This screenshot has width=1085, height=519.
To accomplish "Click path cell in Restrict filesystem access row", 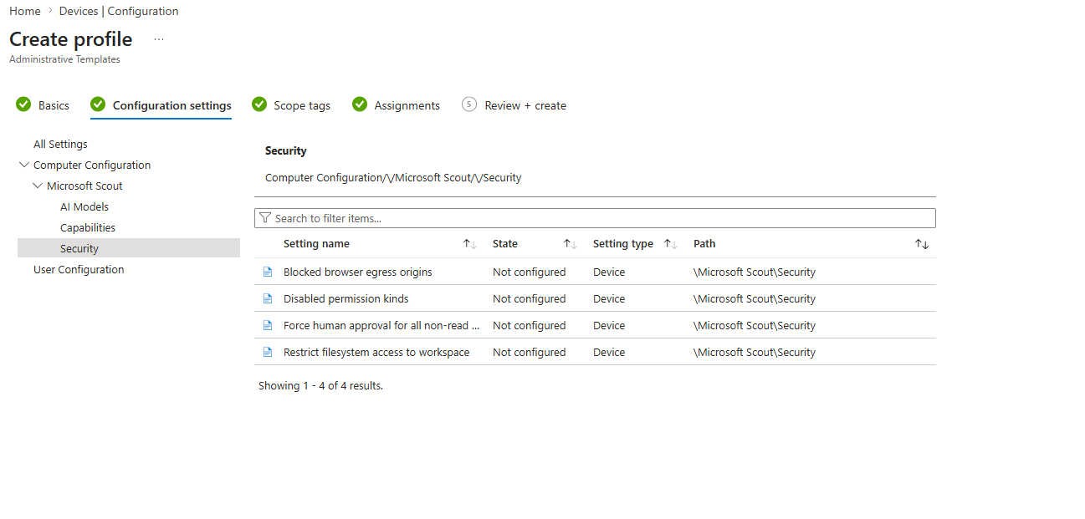I will tap(755, 353).
